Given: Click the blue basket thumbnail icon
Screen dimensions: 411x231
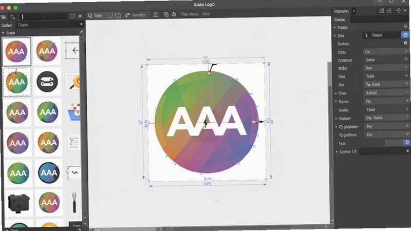Looking at the screenshot, I should pos(74,112).
